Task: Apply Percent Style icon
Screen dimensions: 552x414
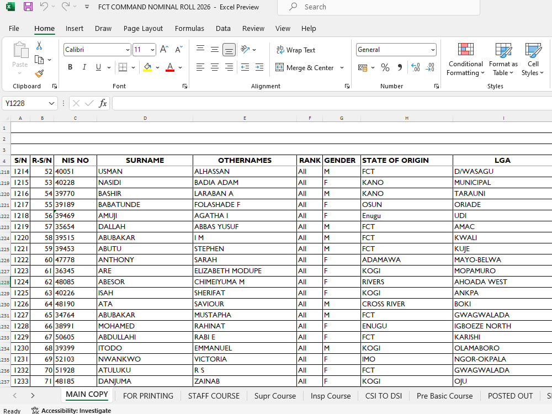Action: tap(385, 67)
